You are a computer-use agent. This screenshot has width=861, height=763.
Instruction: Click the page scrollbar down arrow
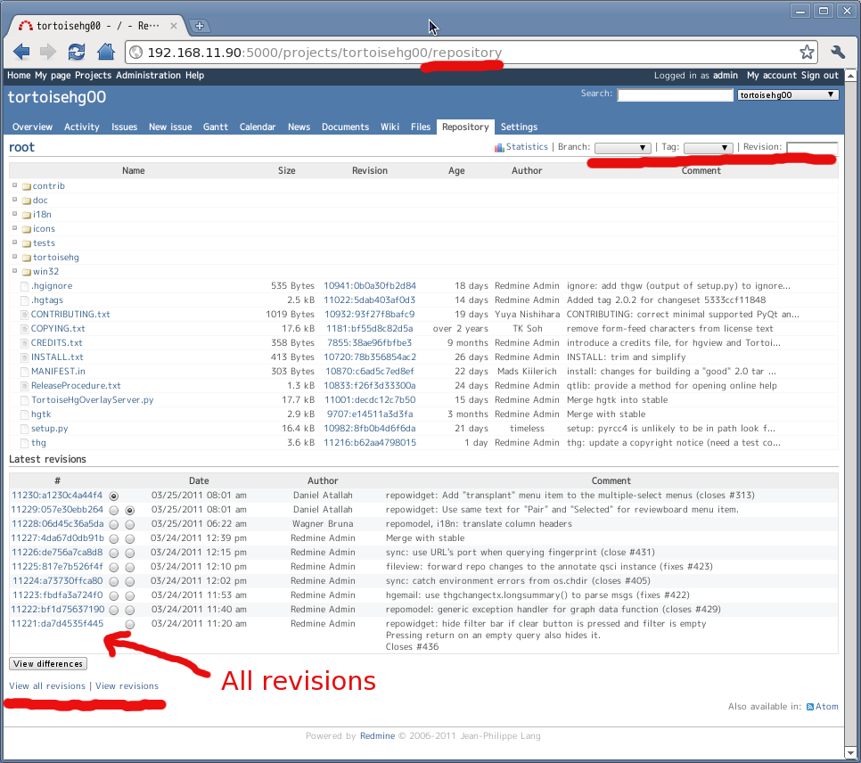[850, 752]
